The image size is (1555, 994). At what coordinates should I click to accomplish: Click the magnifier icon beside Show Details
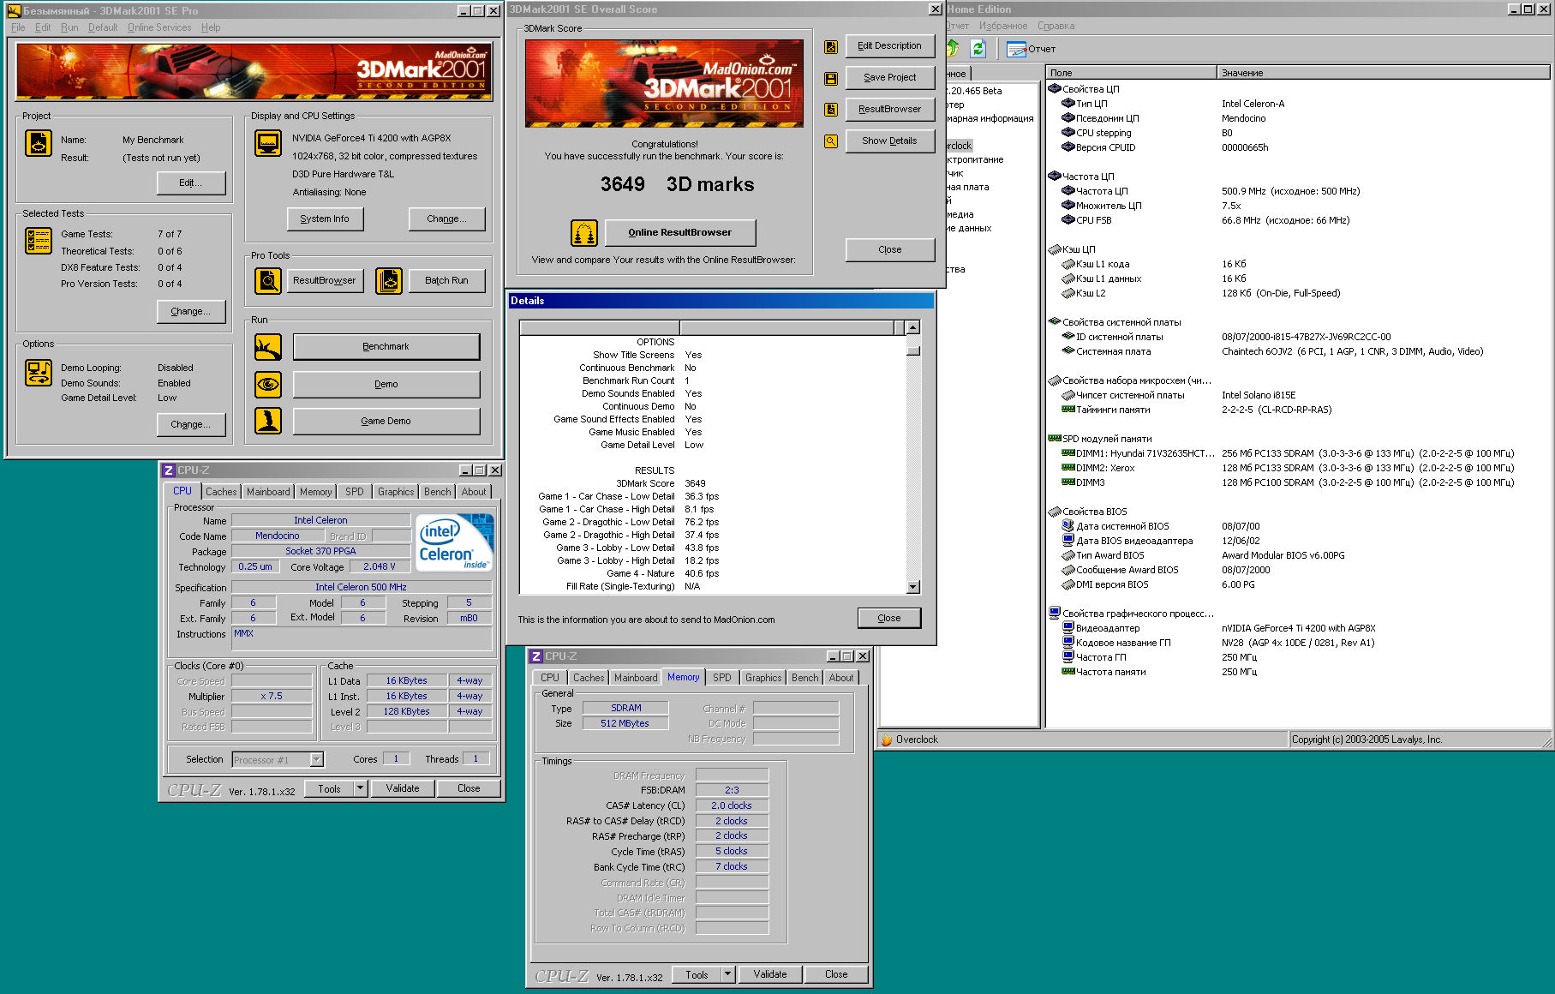831,141
